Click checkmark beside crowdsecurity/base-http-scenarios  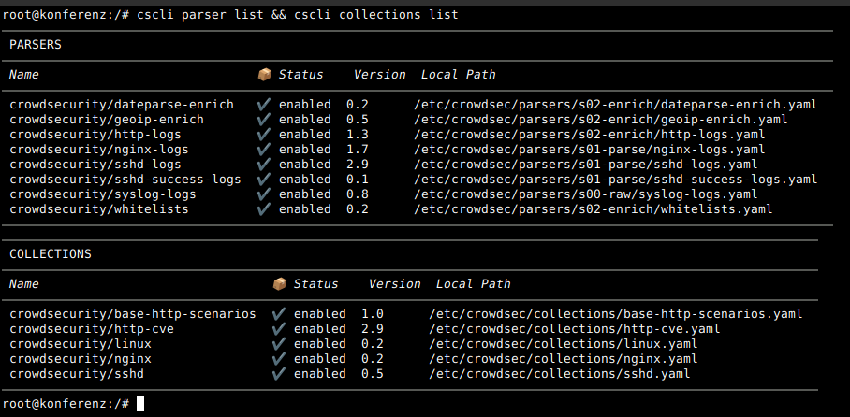(279, 313)
